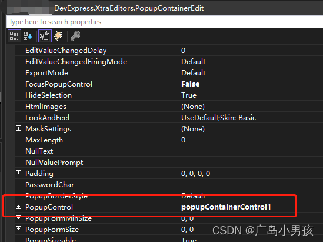Viewport: 323px width, 242px height.
Task: Select the PopupControl property name
Action: [49, 207]
